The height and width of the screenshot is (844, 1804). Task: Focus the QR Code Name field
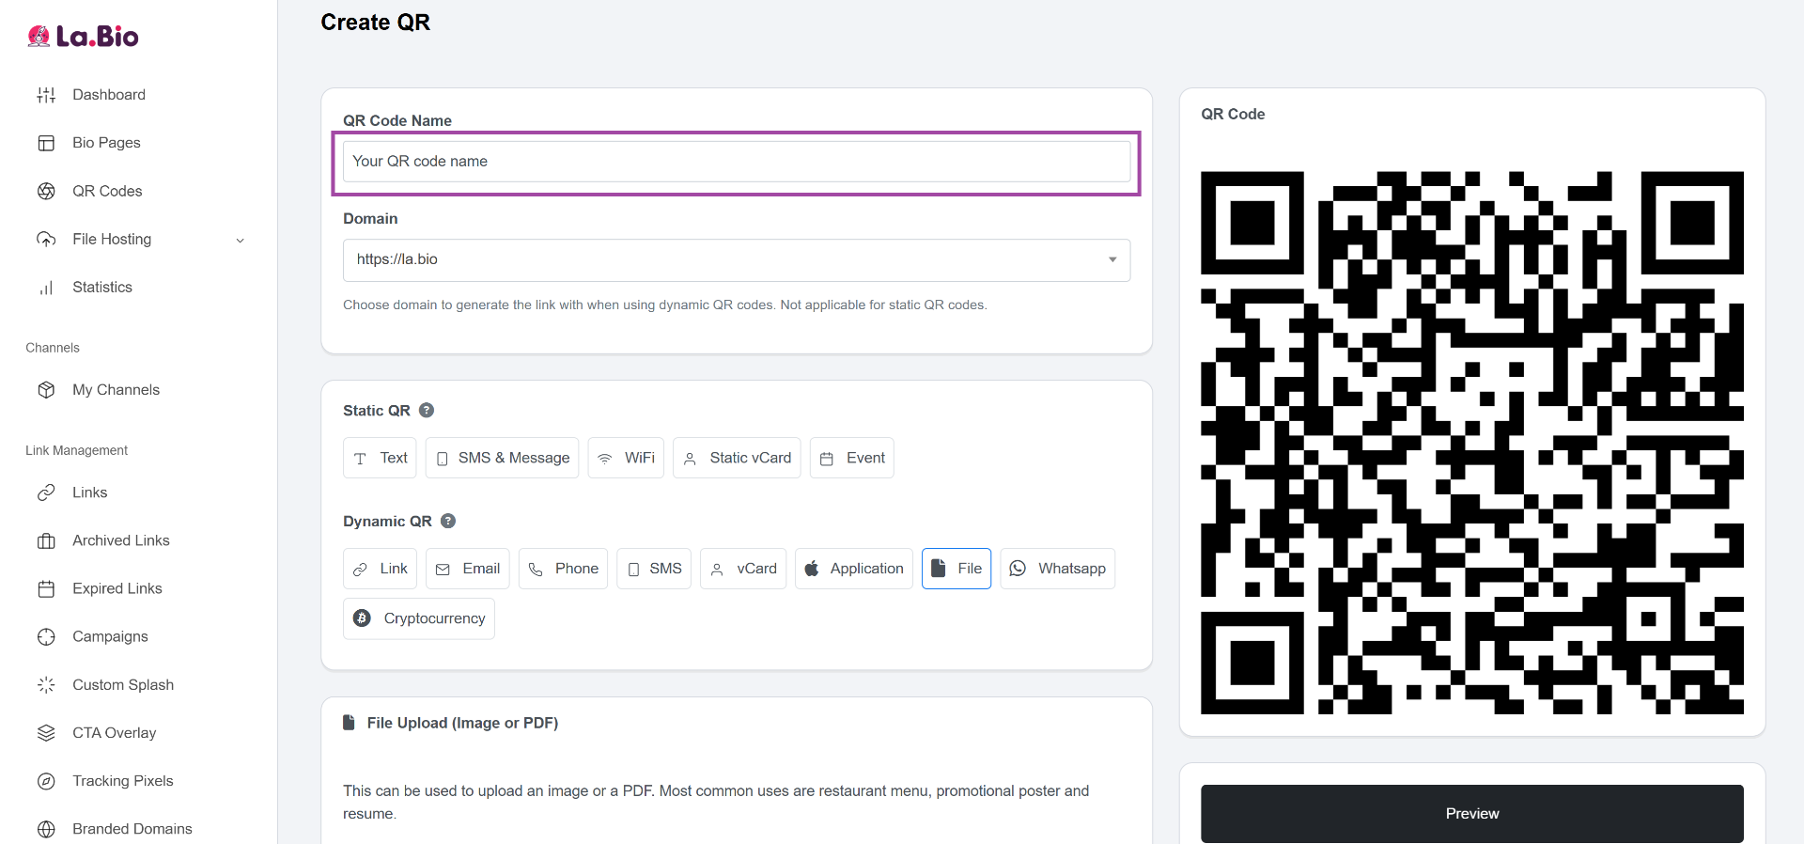click(736, 162)
